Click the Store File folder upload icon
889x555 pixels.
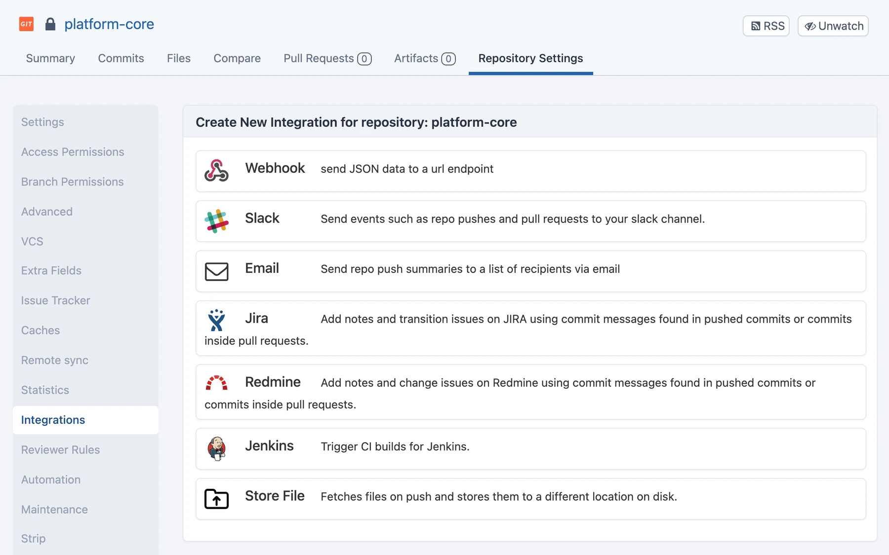[x=216, y=498]
